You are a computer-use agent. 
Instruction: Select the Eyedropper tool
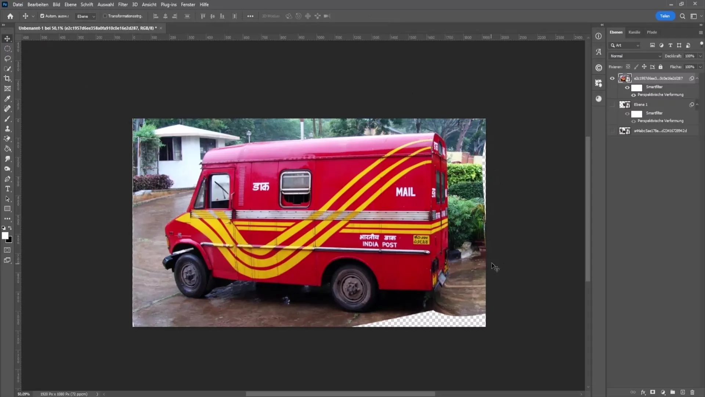(7, 99)
